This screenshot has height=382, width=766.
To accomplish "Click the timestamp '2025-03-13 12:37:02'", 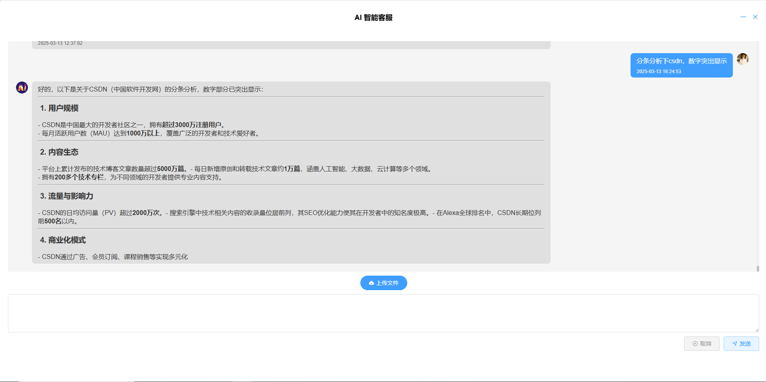I will point(60,43).
